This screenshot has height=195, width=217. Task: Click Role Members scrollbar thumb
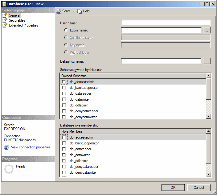pyautogui.click(x=208, y=148)
